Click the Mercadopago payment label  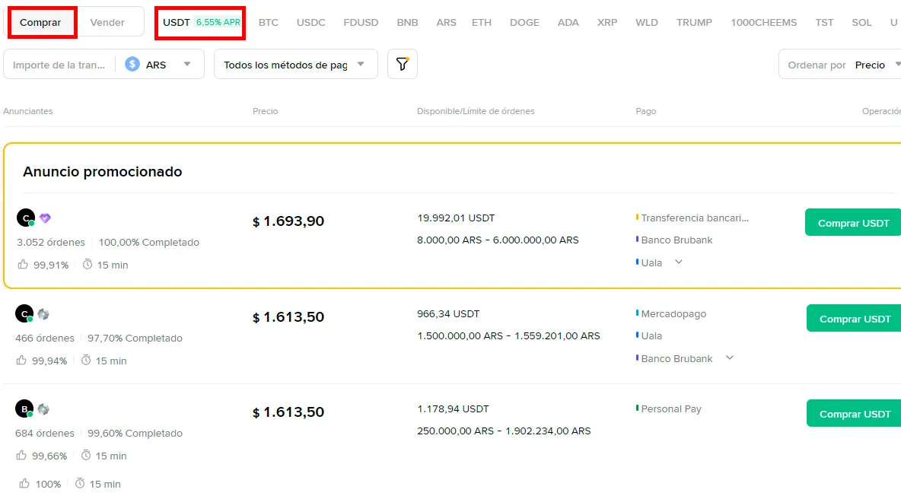point(673,313)
